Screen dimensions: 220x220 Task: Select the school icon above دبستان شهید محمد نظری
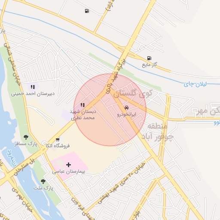click(x=82, y=105)
